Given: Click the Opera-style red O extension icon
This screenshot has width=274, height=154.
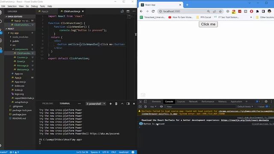Looking at the screenshot, I should [x=251, y=12].
